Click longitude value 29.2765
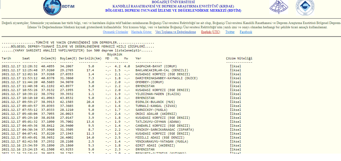 [x=67, y=70]
